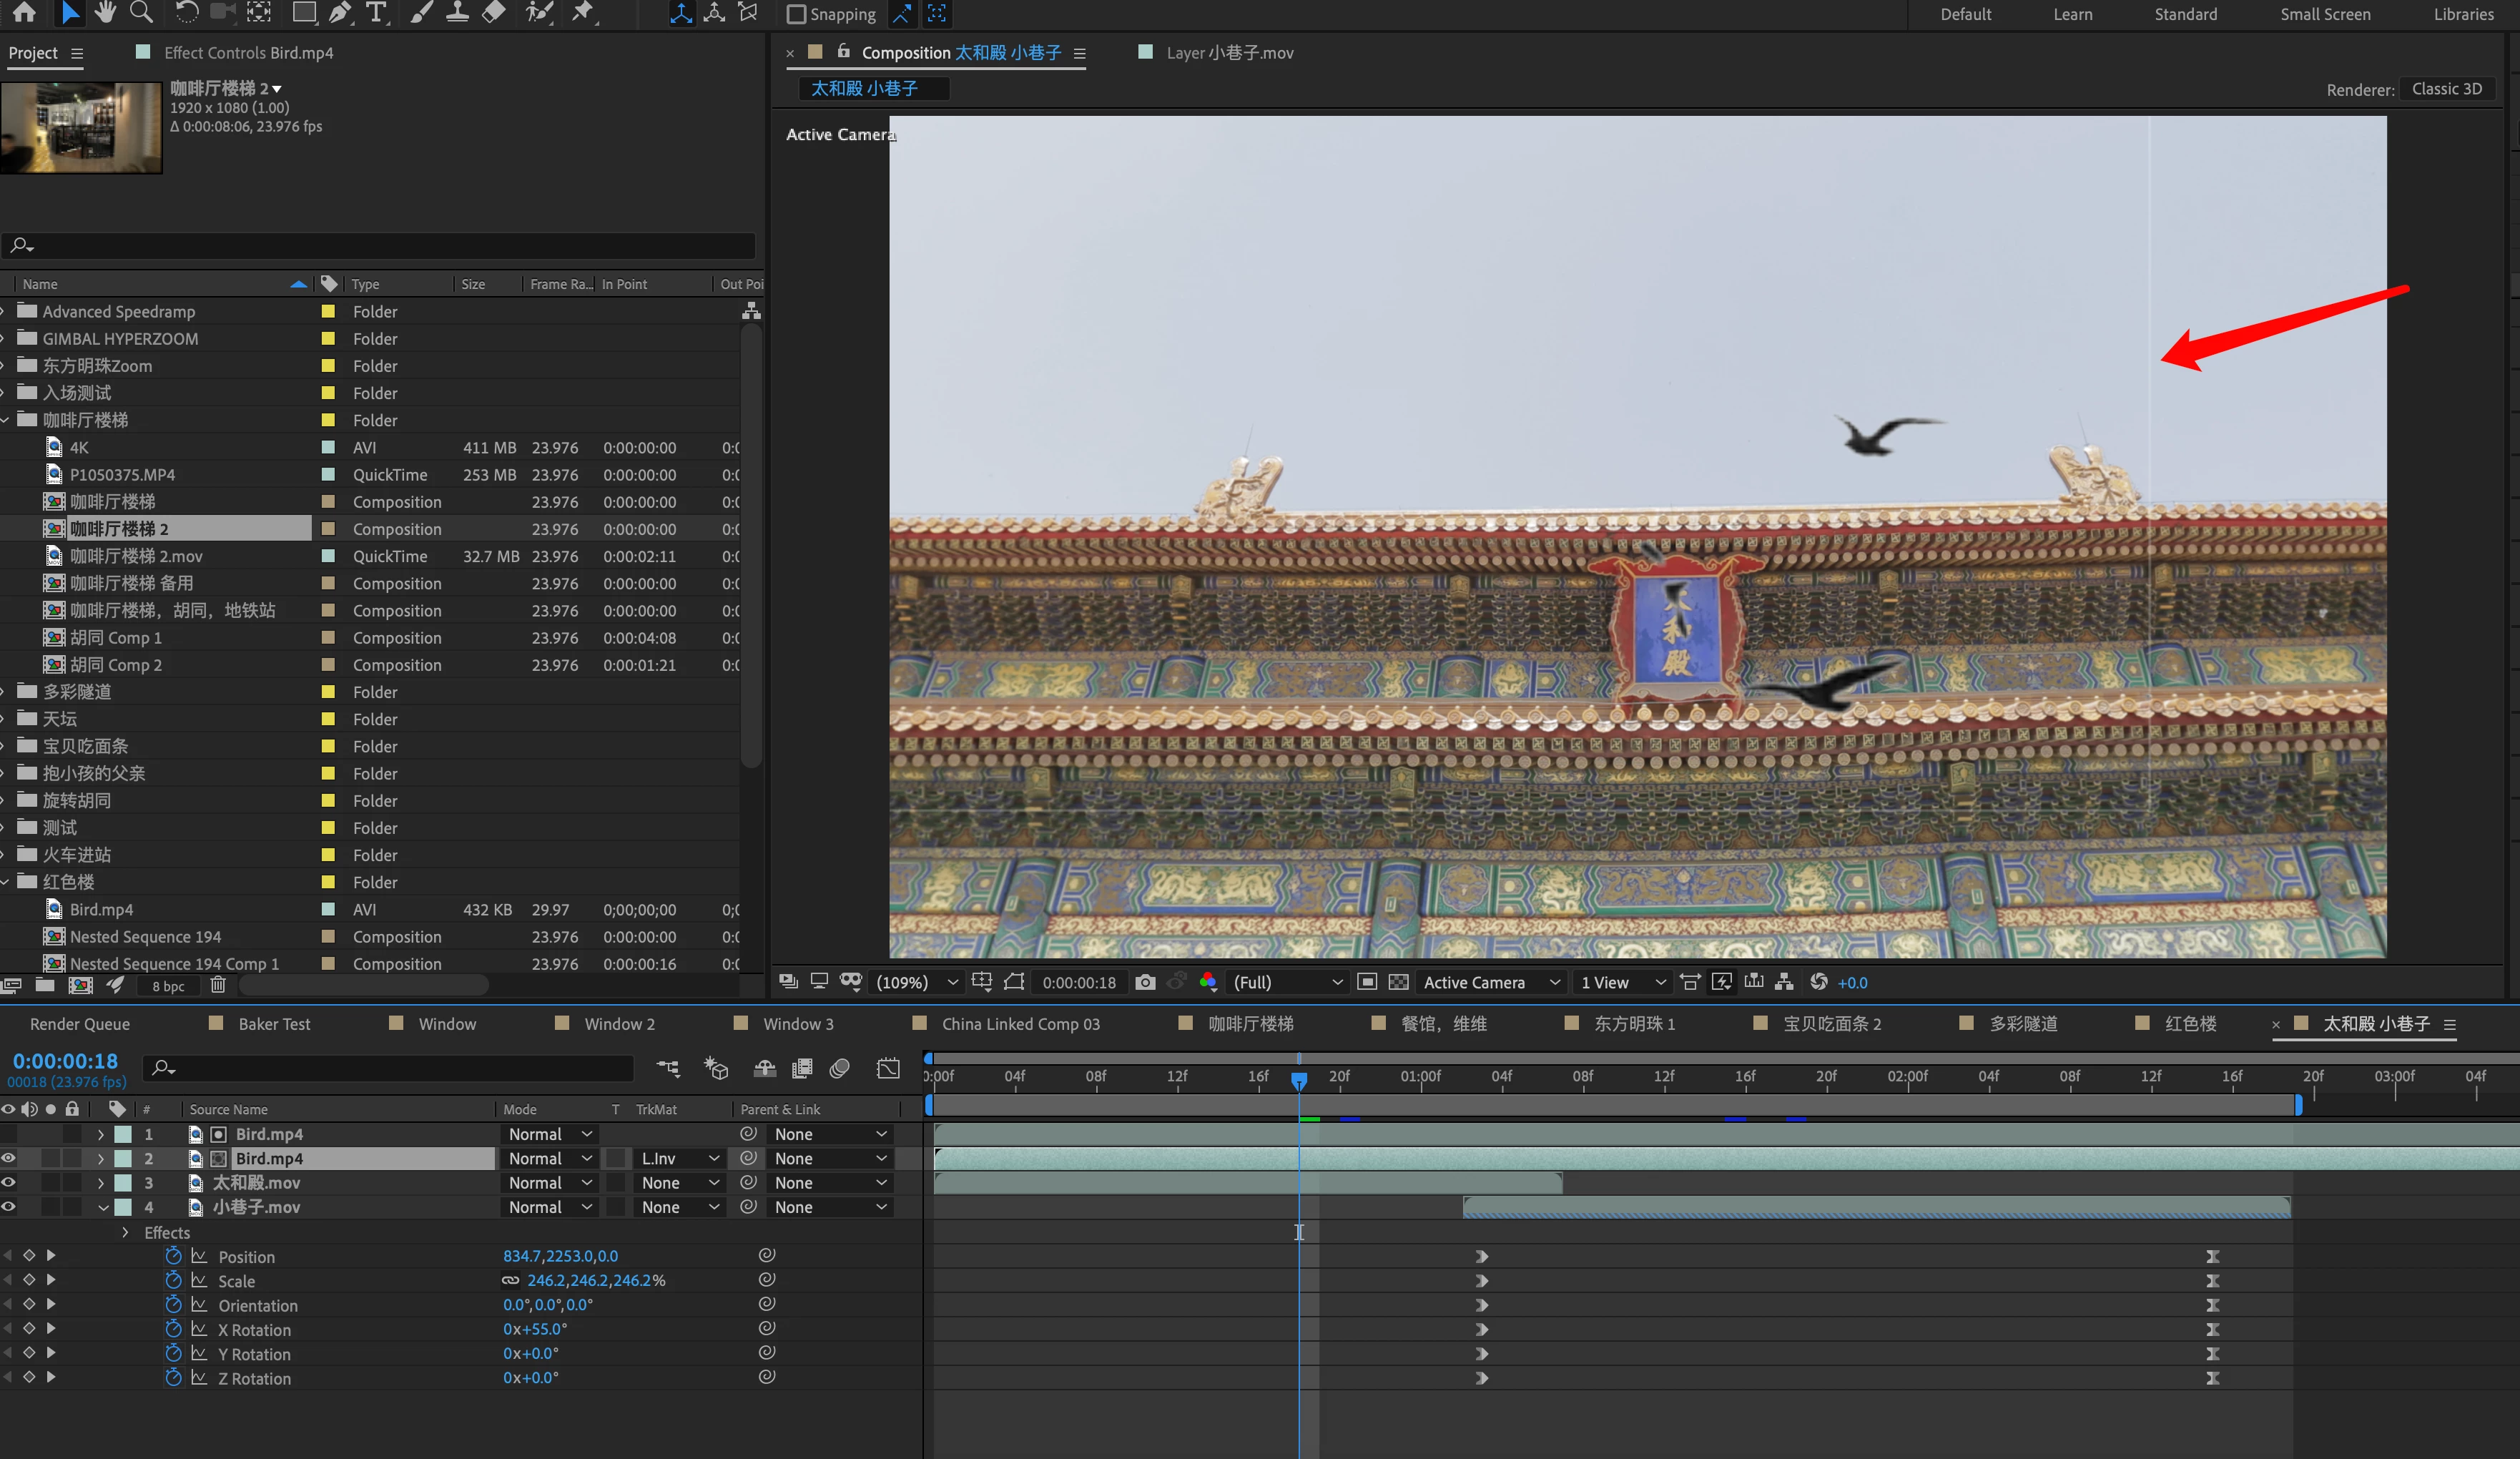Open blend Mode dropdown for 小巷子.mov
Viewport: 2520px width, 1459px height.
point(550,1207)
